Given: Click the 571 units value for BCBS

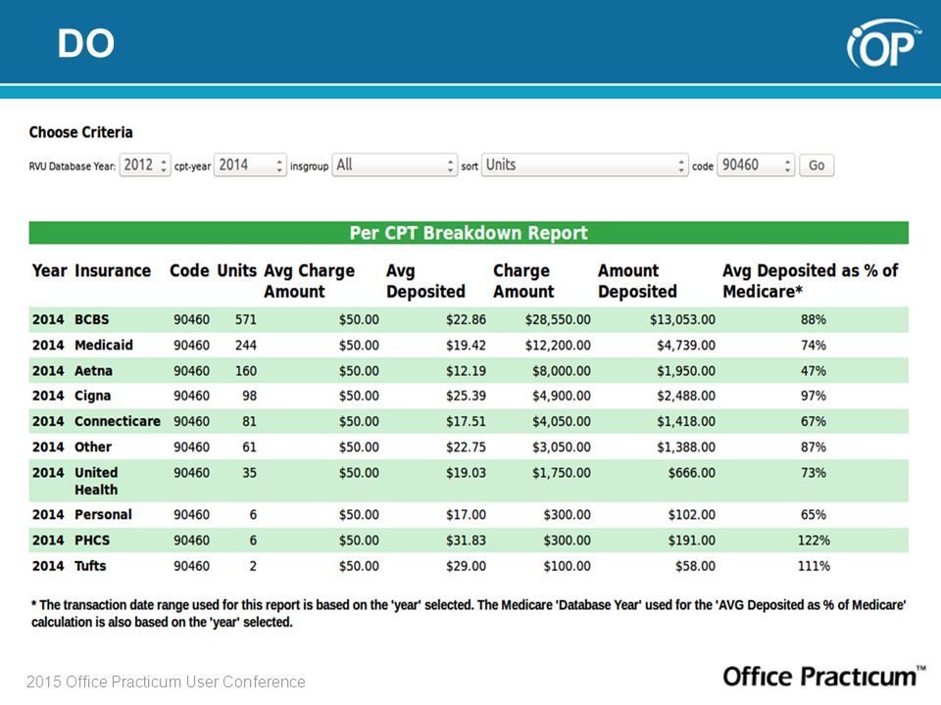Looking at the screenshot, I should tap(245, 320).
